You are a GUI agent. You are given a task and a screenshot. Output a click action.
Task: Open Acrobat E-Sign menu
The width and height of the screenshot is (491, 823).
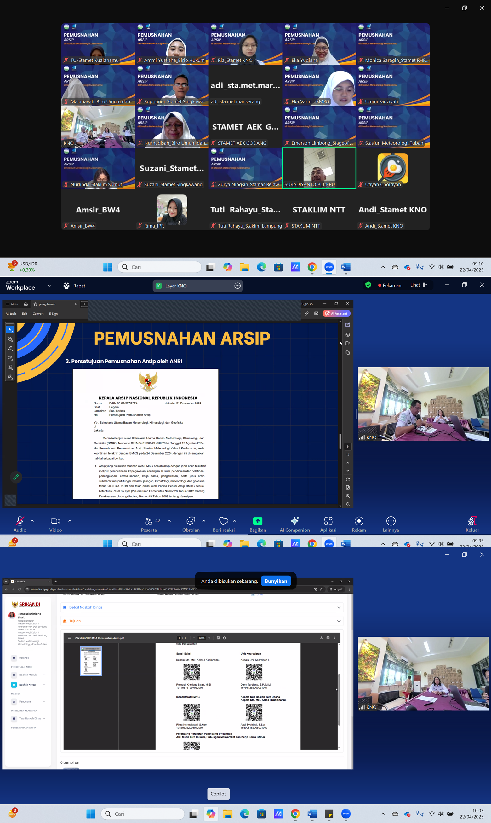point(53,314)
